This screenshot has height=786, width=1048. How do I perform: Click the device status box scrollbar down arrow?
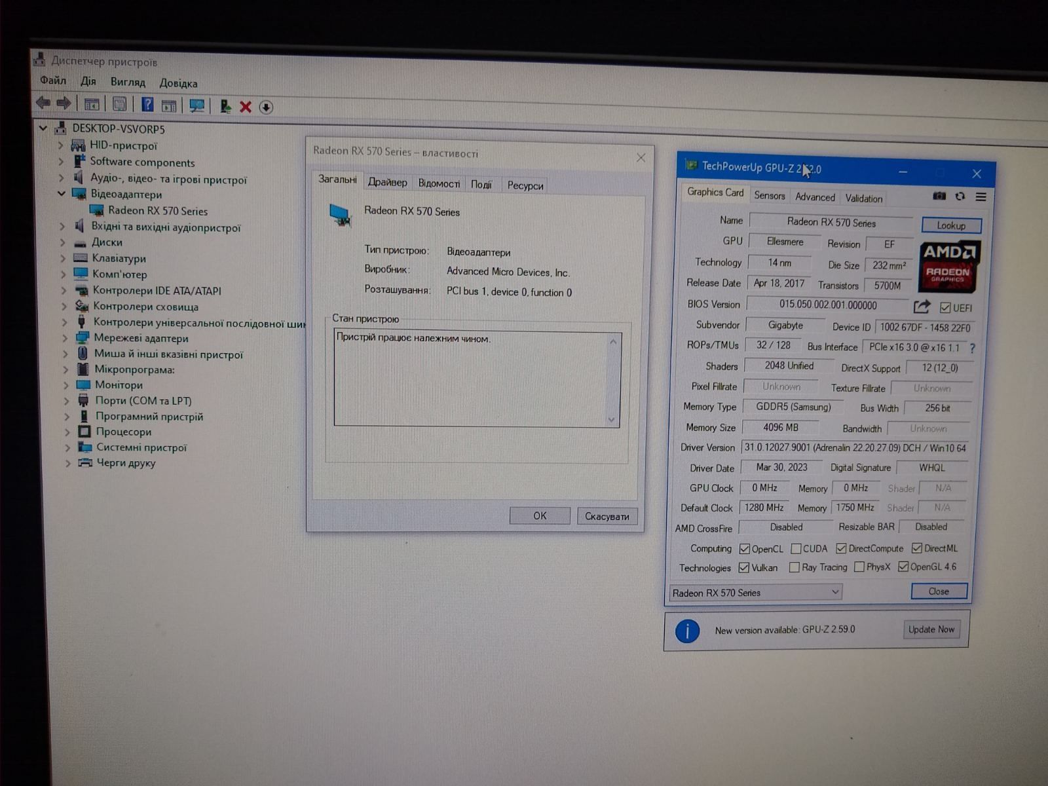tap(612, 420)
